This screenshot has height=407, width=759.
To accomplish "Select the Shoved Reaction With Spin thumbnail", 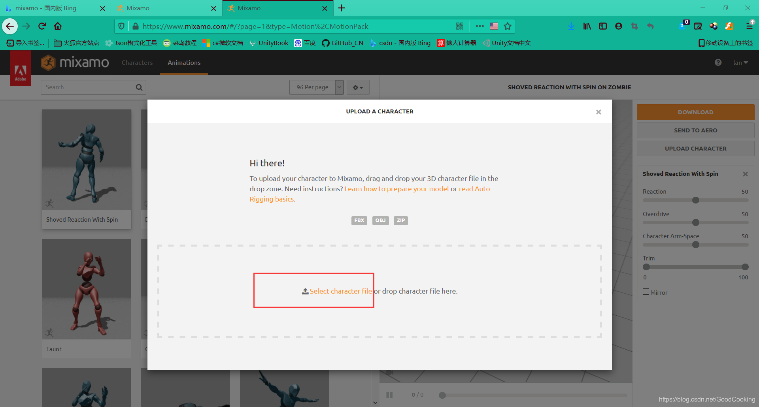I will tap(87, 160).
